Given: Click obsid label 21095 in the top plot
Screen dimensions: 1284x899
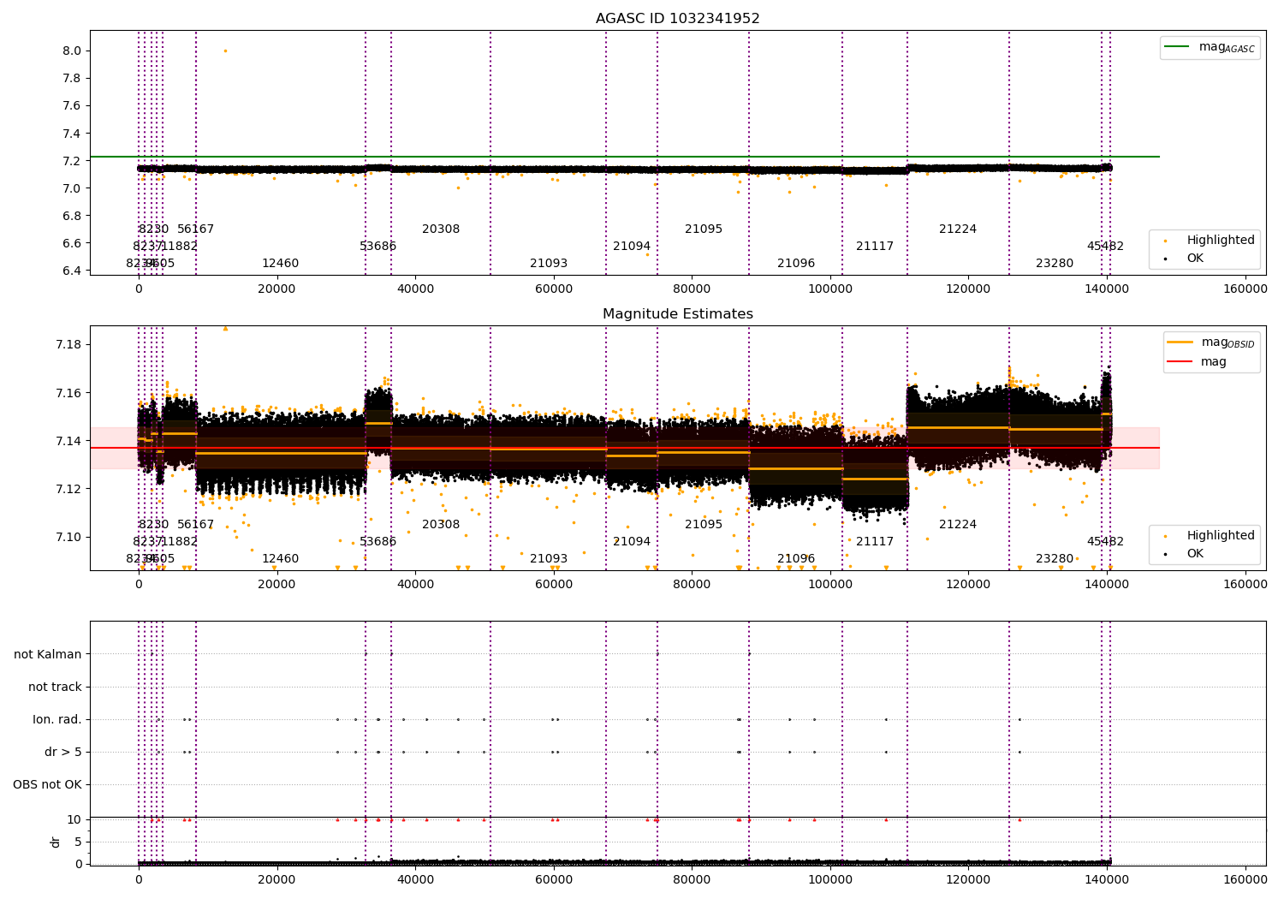Looking at the screenshot, I should click(x=704, y=229).
